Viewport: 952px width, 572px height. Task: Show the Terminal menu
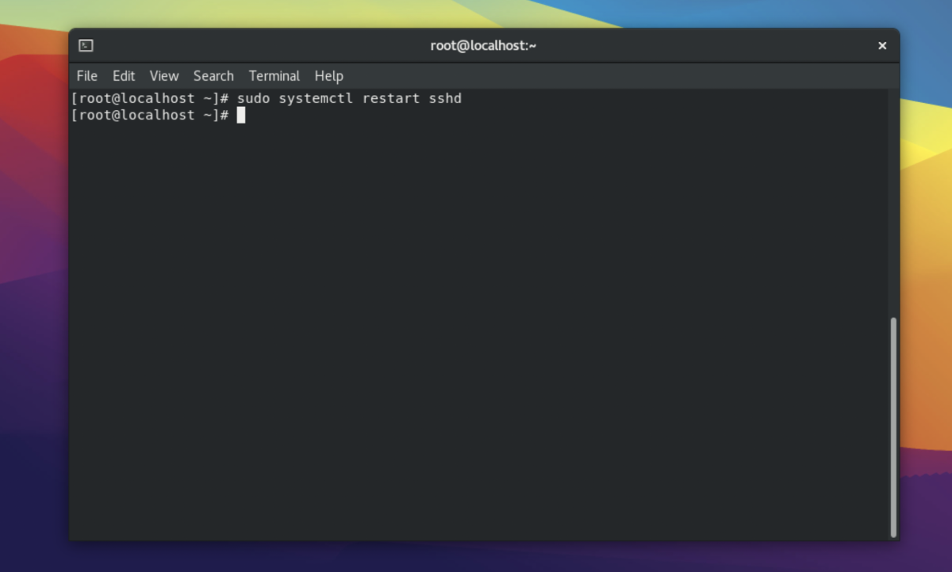click(x=274, y=76)
